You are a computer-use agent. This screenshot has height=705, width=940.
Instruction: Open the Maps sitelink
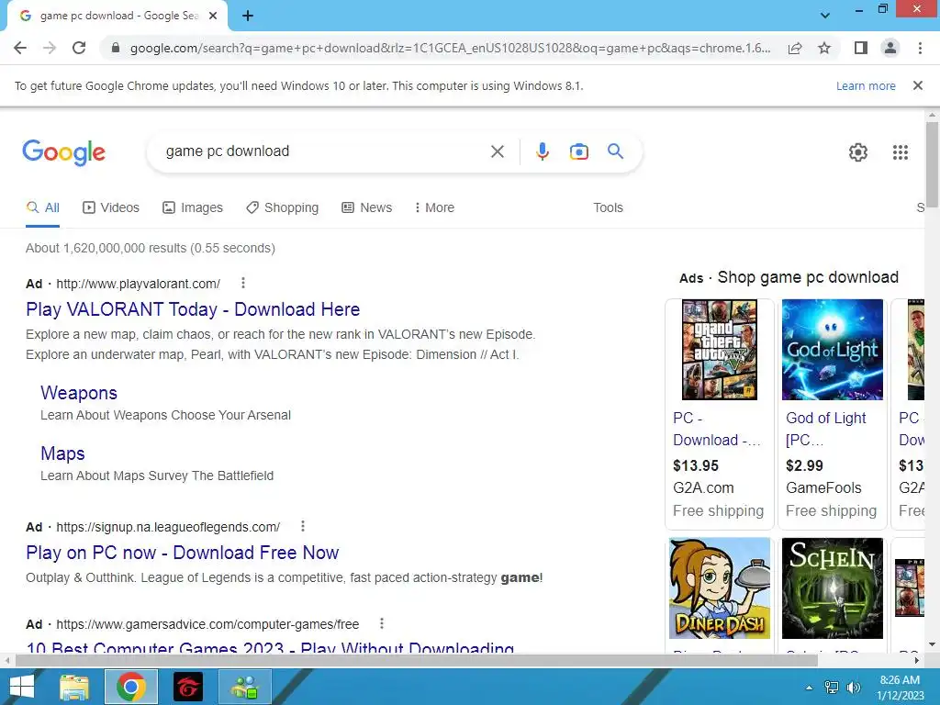(62, 453)
